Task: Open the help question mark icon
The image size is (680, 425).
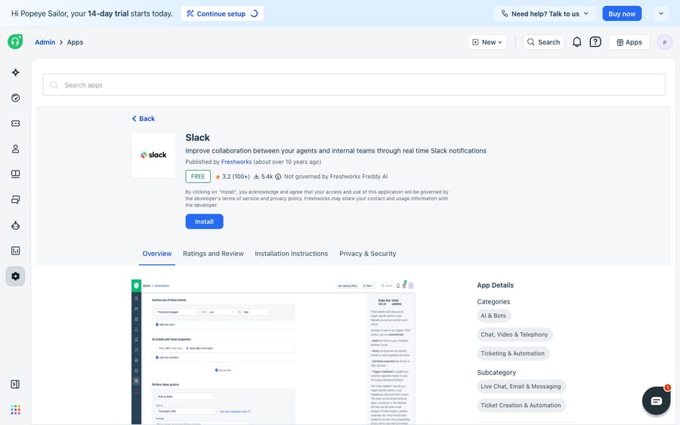Action: 595,42
